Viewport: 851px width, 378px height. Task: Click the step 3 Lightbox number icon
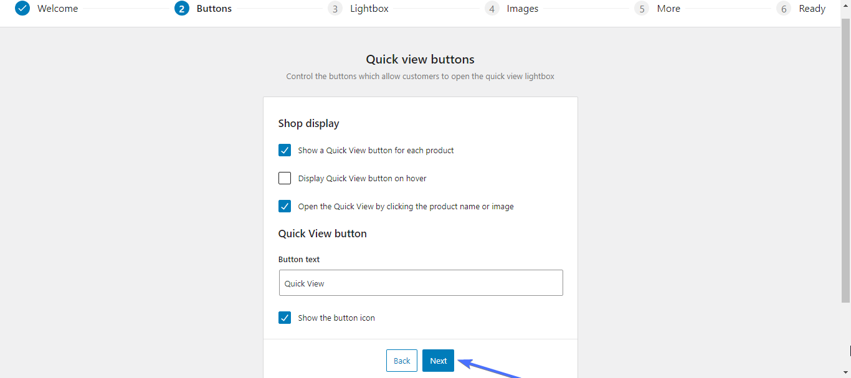click(x=335, y=9)
